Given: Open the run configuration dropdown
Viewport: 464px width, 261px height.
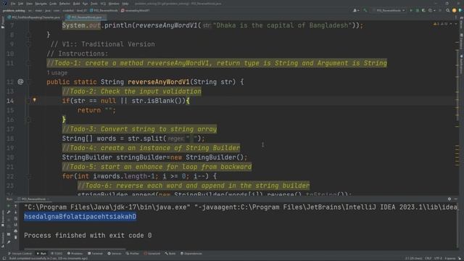Looking at the screenshot, I should [389, 10].
